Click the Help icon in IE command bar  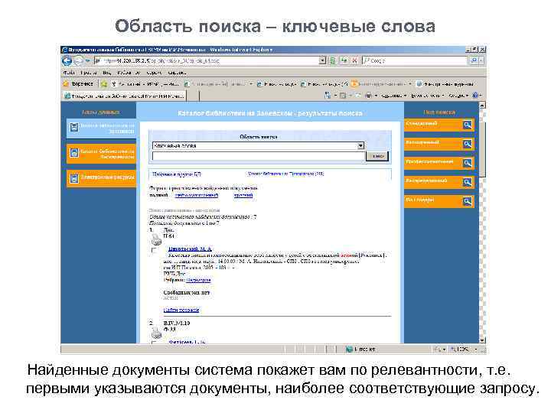point(475,95)
